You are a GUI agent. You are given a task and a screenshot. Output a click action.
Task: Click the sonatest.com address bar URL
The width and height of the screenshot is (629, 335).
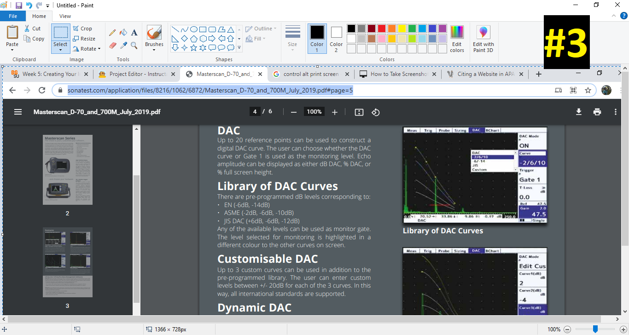pyautogui.click(x=210, y=90)
